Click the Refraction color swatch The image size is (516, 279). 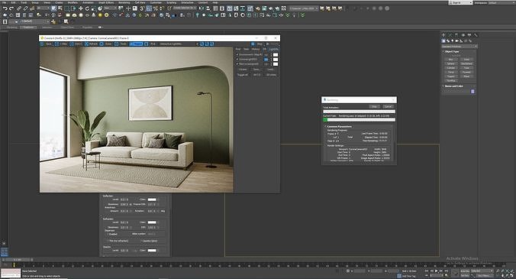pyautogui.click(x=152, y=222)
